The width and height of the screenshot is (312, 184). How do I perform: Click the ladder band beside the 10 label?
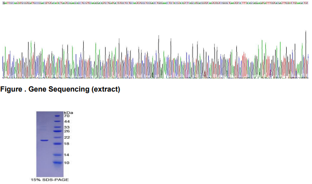(x=57, y=162)
